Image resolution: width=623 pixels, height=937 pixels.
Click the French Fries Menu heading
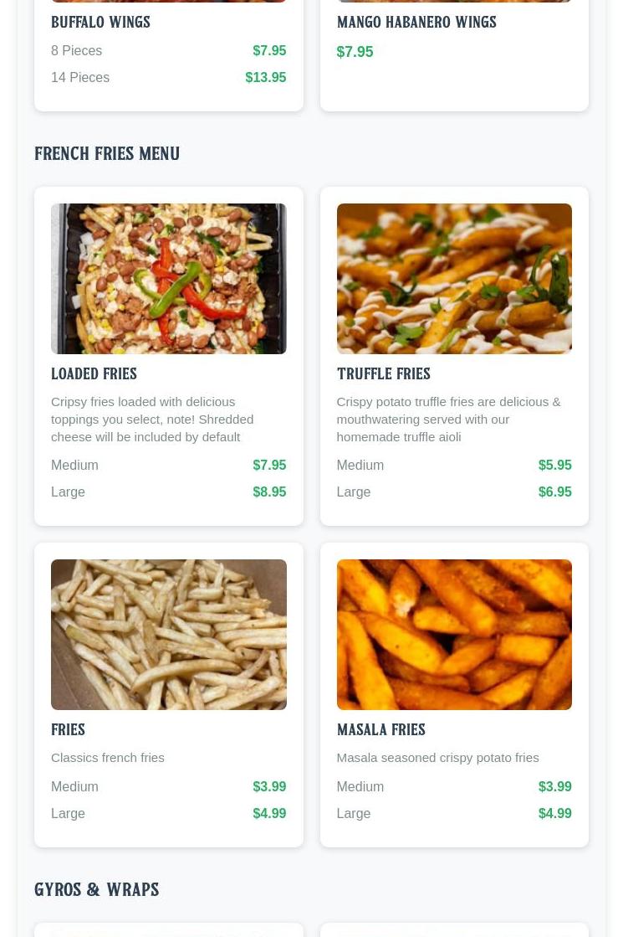click(x=107, y=153)
